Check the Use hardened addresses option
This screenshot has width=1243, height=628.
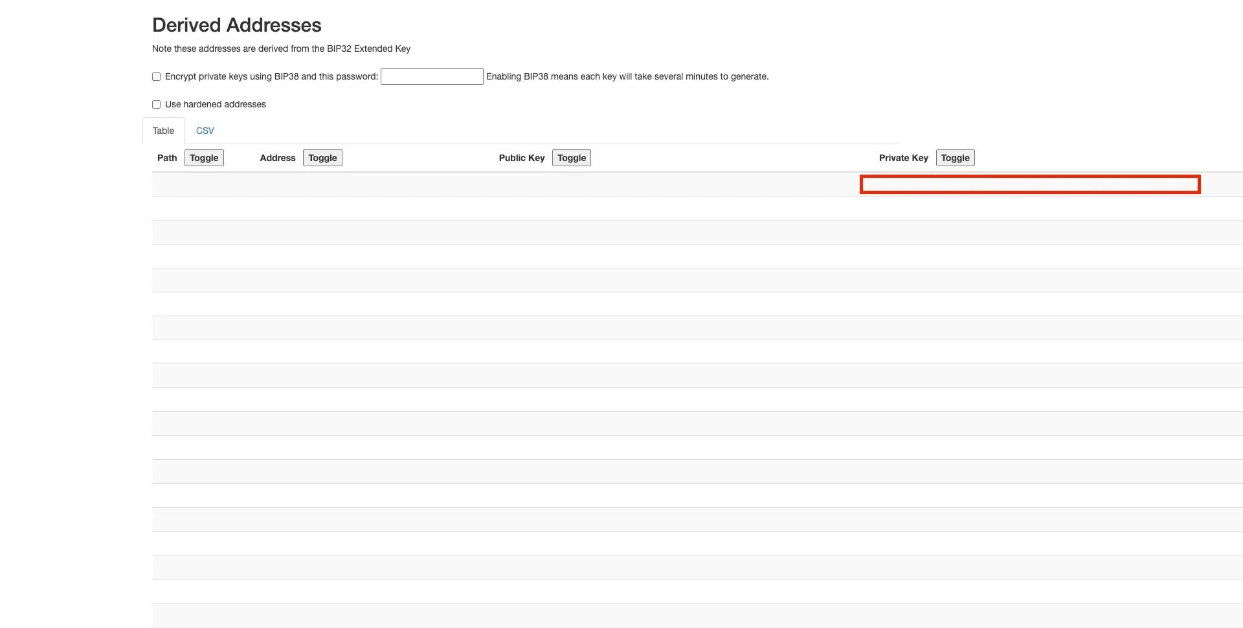click(155, 104)
